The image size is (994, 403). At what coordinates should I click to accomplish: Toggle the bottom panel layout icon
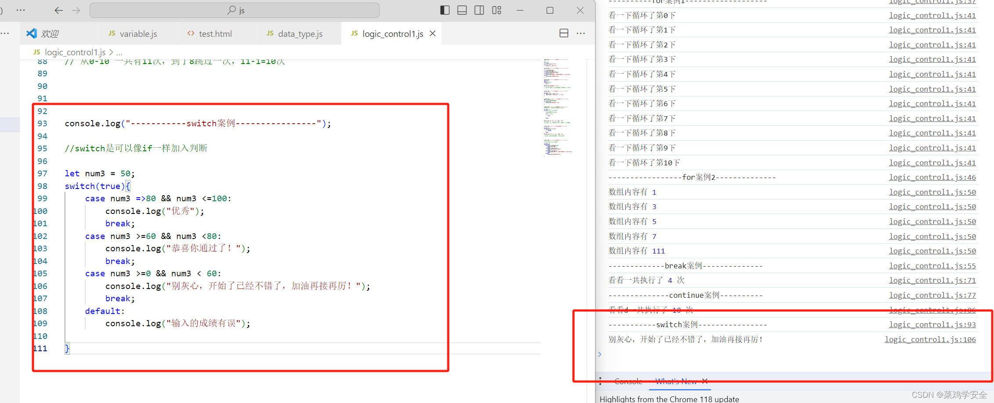click(x=462, y=10)
